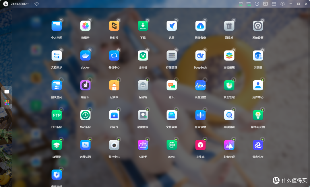Open the settings gear in the top bar
This screenshot has height=187, width=310.
coord(282,4)
